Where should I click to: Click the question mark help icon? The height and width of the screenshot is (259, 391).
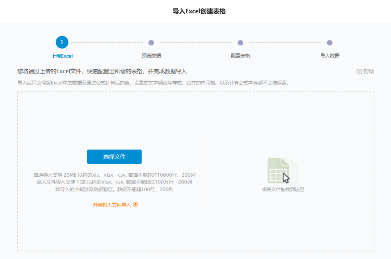359,72
